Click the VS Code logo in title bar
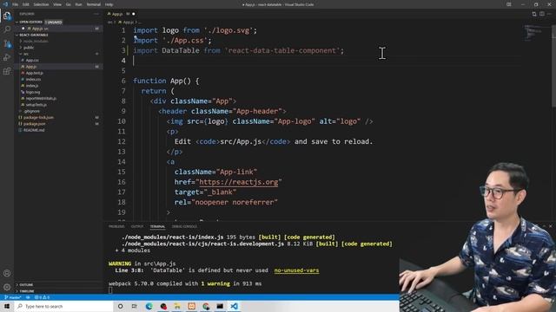This screenshot has height=312, width=556. click(x=5, y=4)
